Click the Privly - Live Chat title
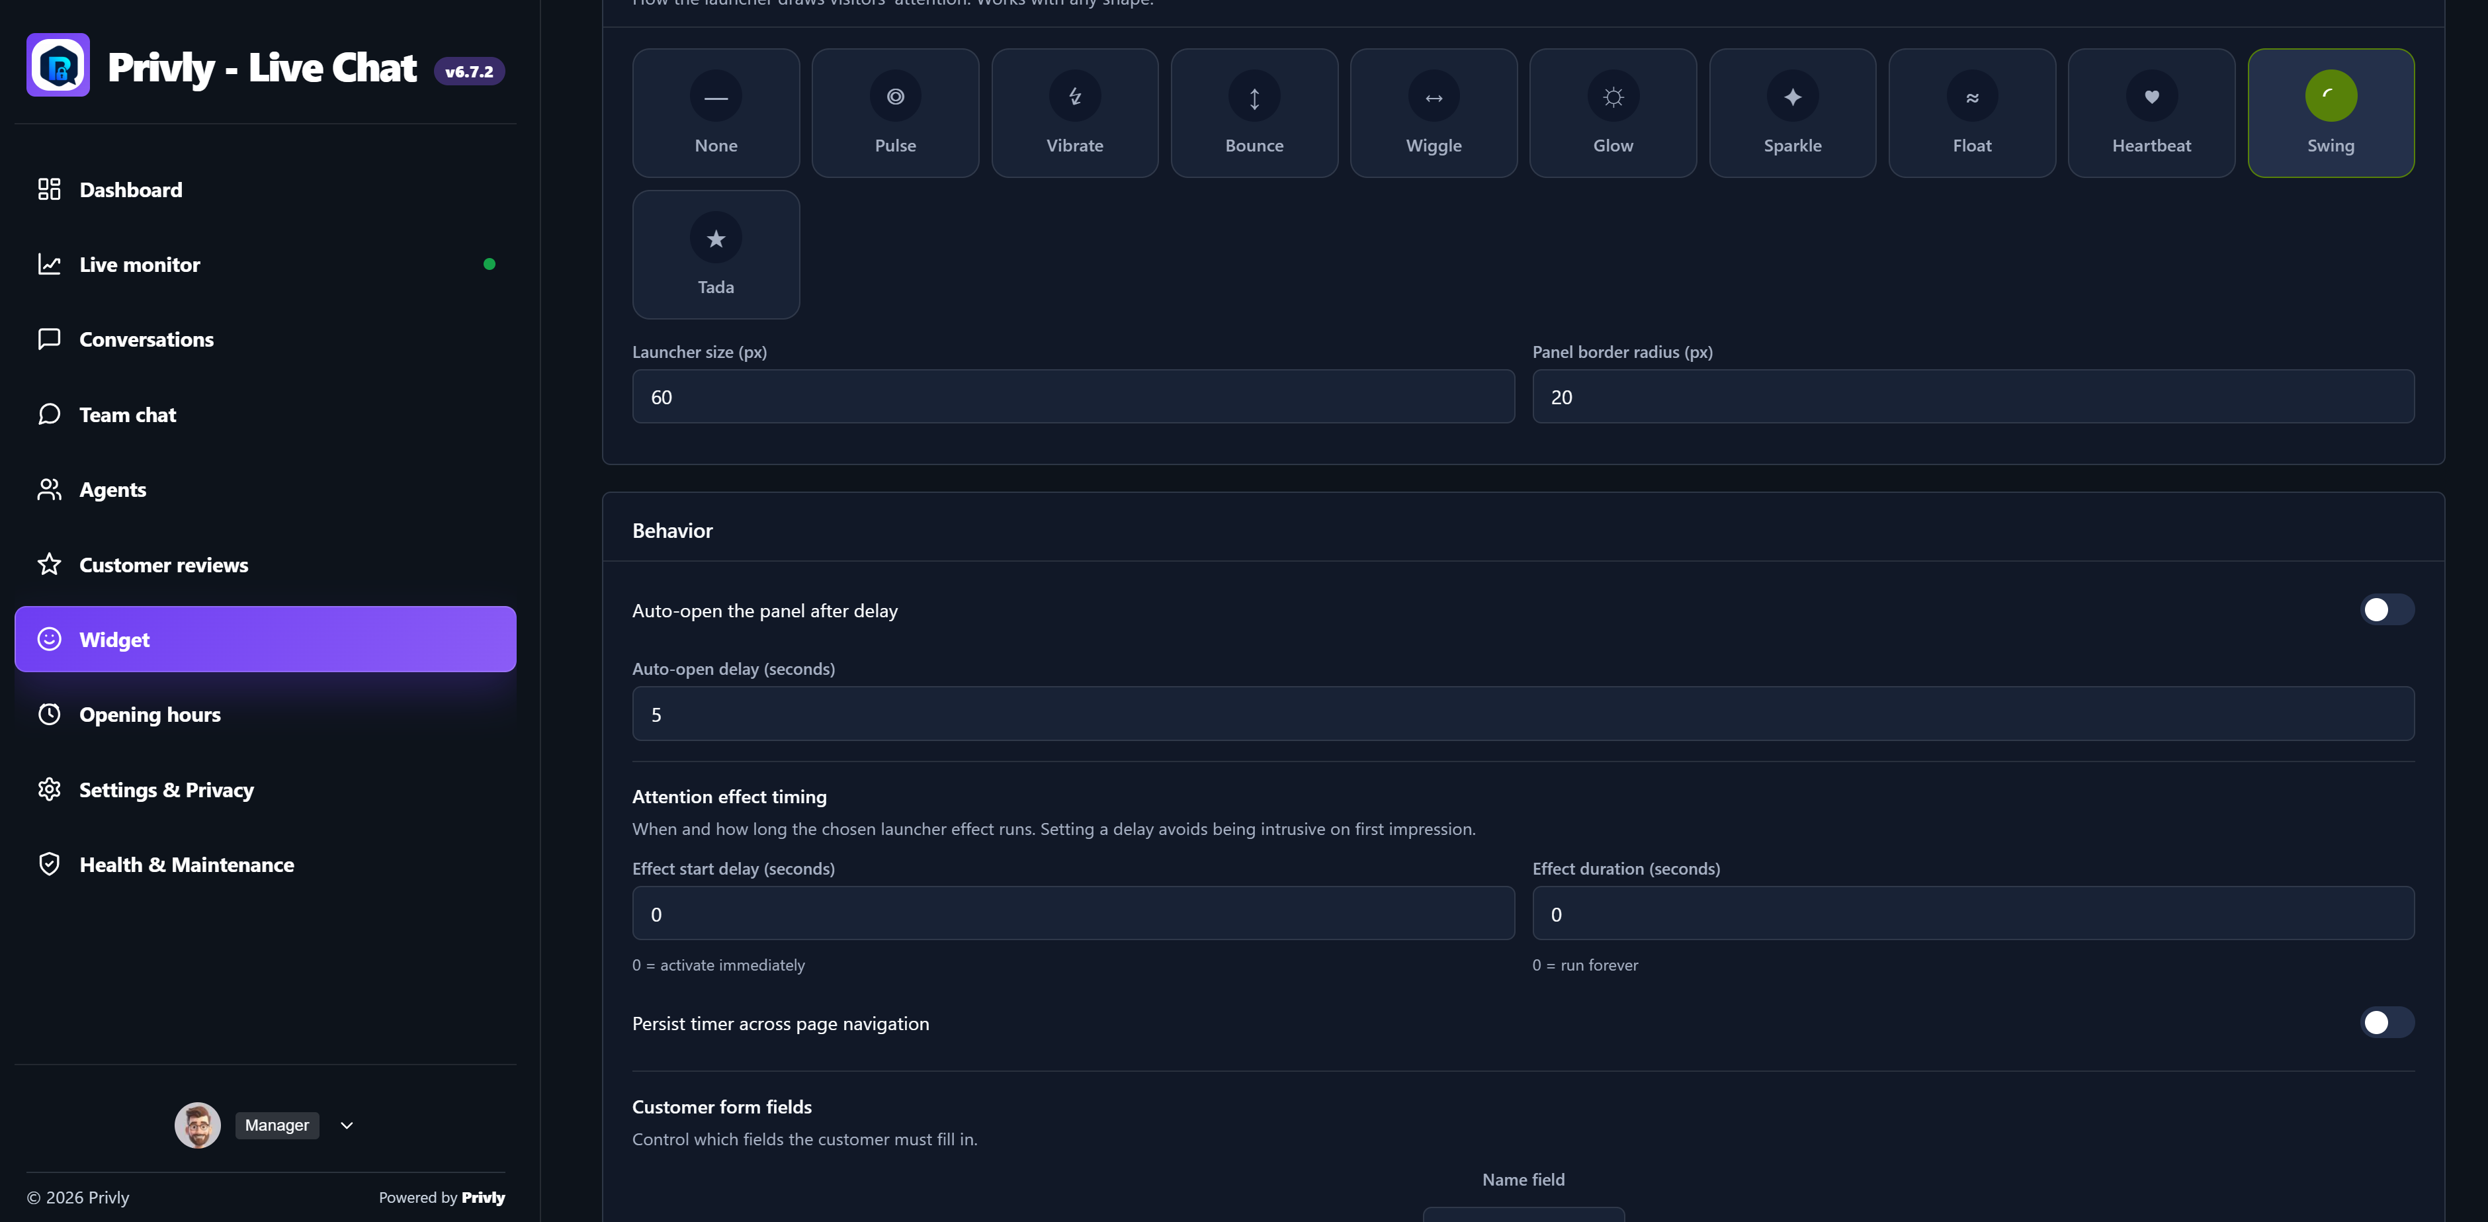The height and width of the screenshot is (1222, 2488). [262, 67]
